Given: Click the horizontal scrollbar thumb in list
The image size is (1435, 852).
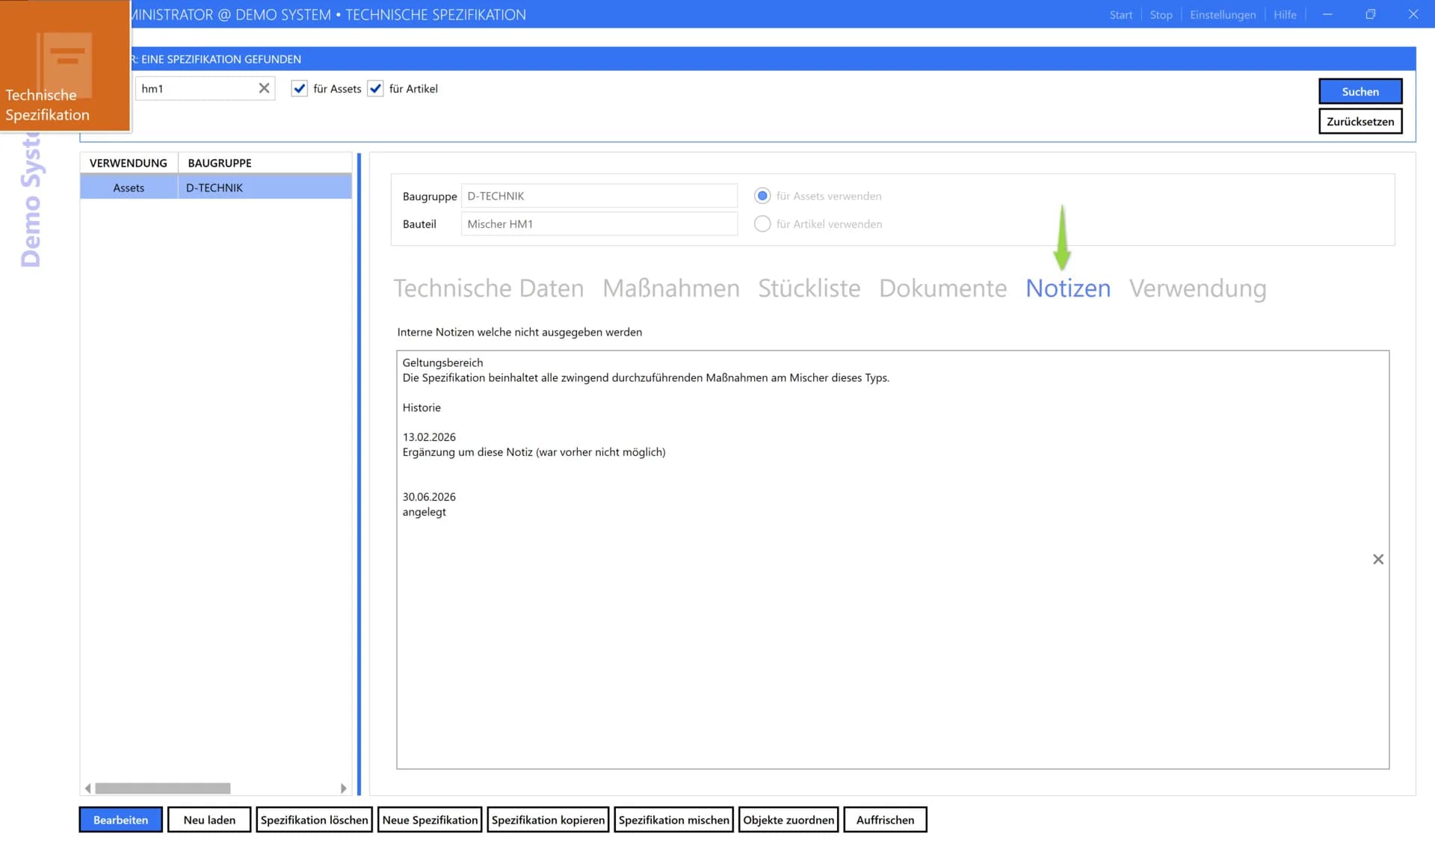Looking at the screenshot, I should pos(162,788).
